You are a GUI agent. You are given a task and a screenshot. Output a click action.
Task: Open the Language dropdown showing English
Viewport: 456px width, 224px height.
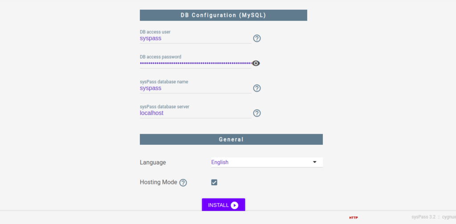pos(267,163)
